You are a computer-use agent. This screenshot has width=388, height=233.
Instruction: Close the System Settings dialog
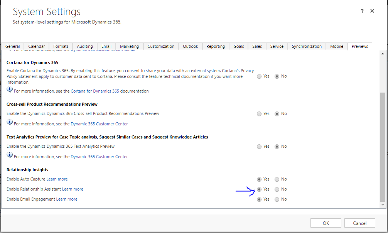pyautogui.click(x=372, y=11)
